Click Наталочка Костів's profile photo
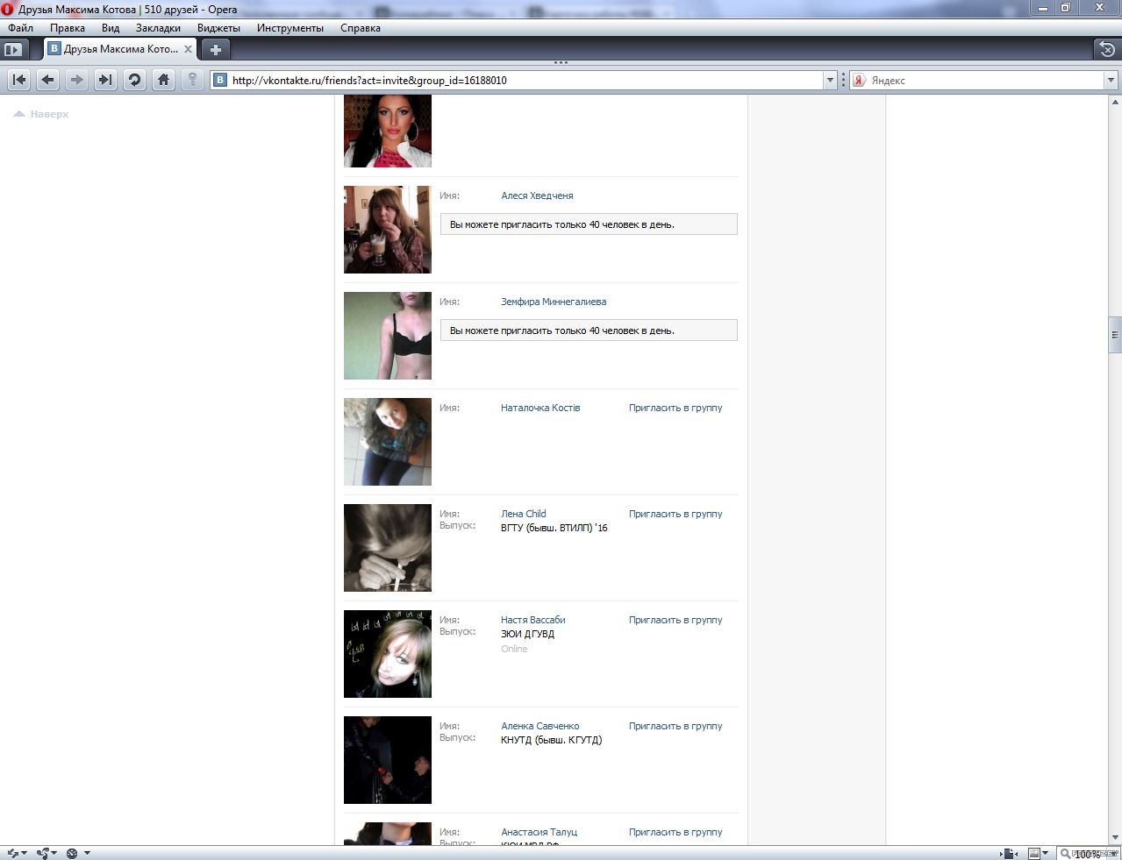Screen dimensions: 1122x860 click(388, 442)
